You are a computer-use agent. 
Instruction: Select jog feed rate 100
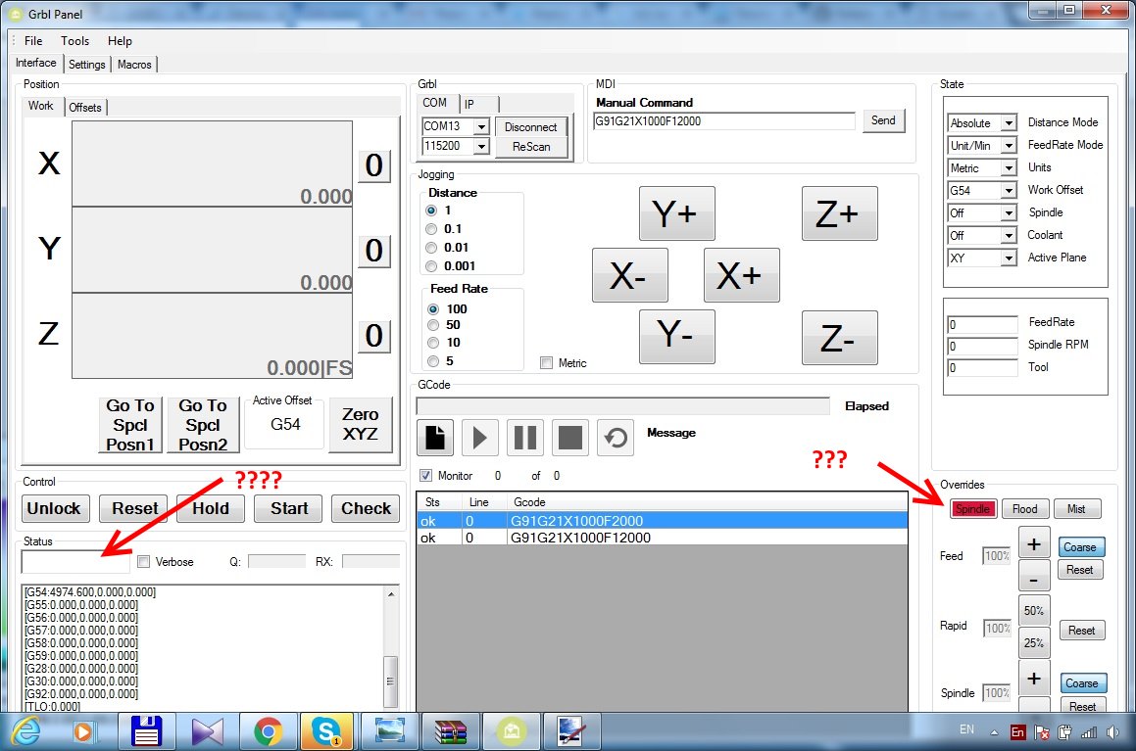(x=433, y=309)
